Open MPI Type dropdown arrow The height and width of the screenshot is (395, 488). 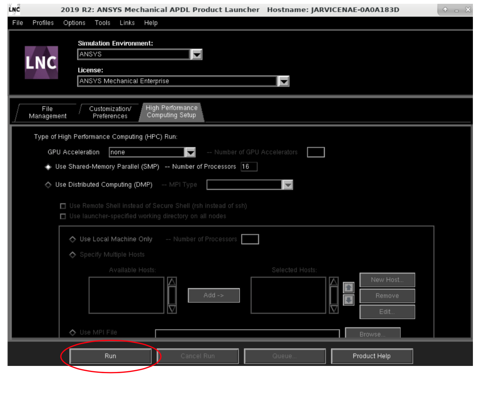pyautogui.click(x=288, y=185)
